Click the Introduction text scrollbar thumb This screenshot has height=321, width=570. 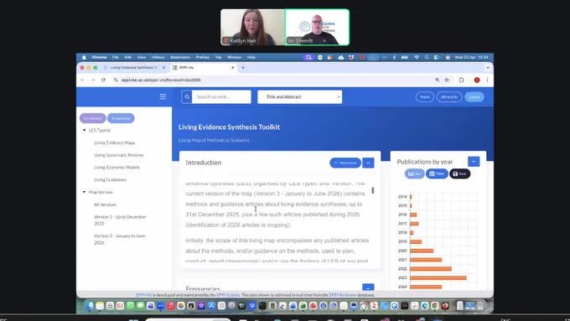(x=373, y=190)
